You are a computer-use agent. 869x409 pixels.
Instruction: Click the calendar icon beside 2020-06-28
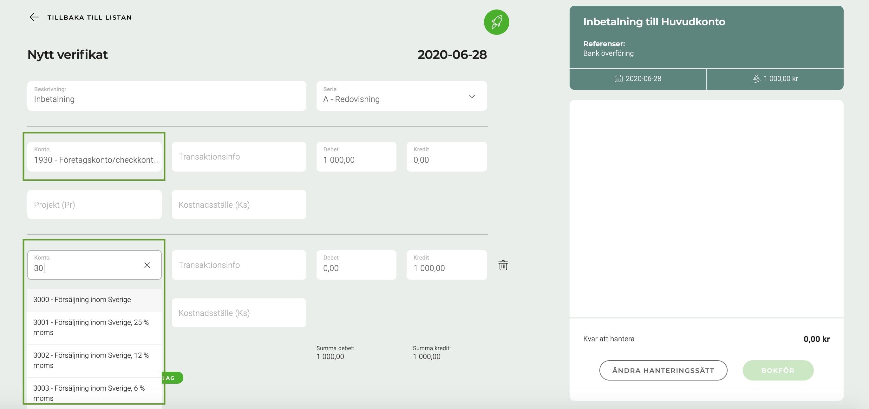pyautogui.click(x=618, y=79)
